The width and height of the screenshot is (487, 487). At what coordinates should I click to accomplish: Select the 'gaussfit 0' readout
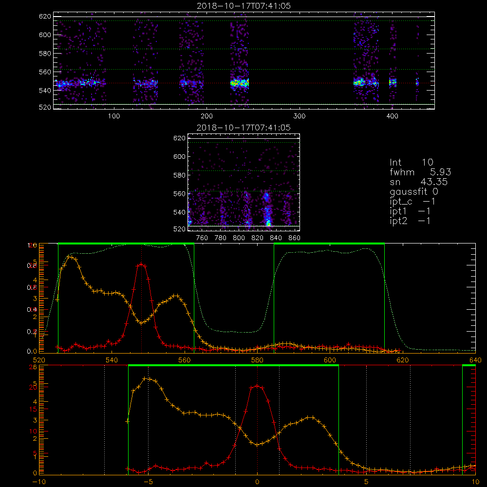point(414,191)
